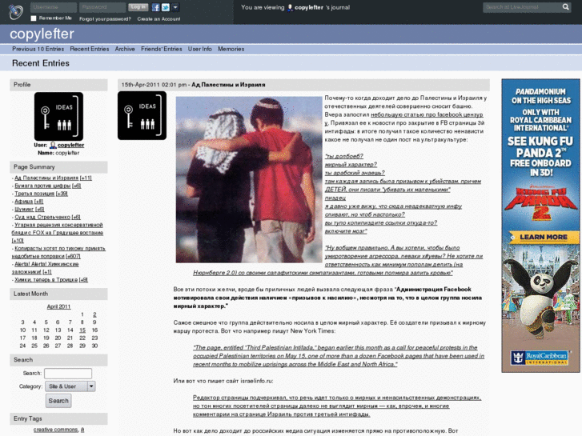Open the quoted link 'ты долбоеб?'
The height and width of the screenshot is (436, 582).
(344, 156)
